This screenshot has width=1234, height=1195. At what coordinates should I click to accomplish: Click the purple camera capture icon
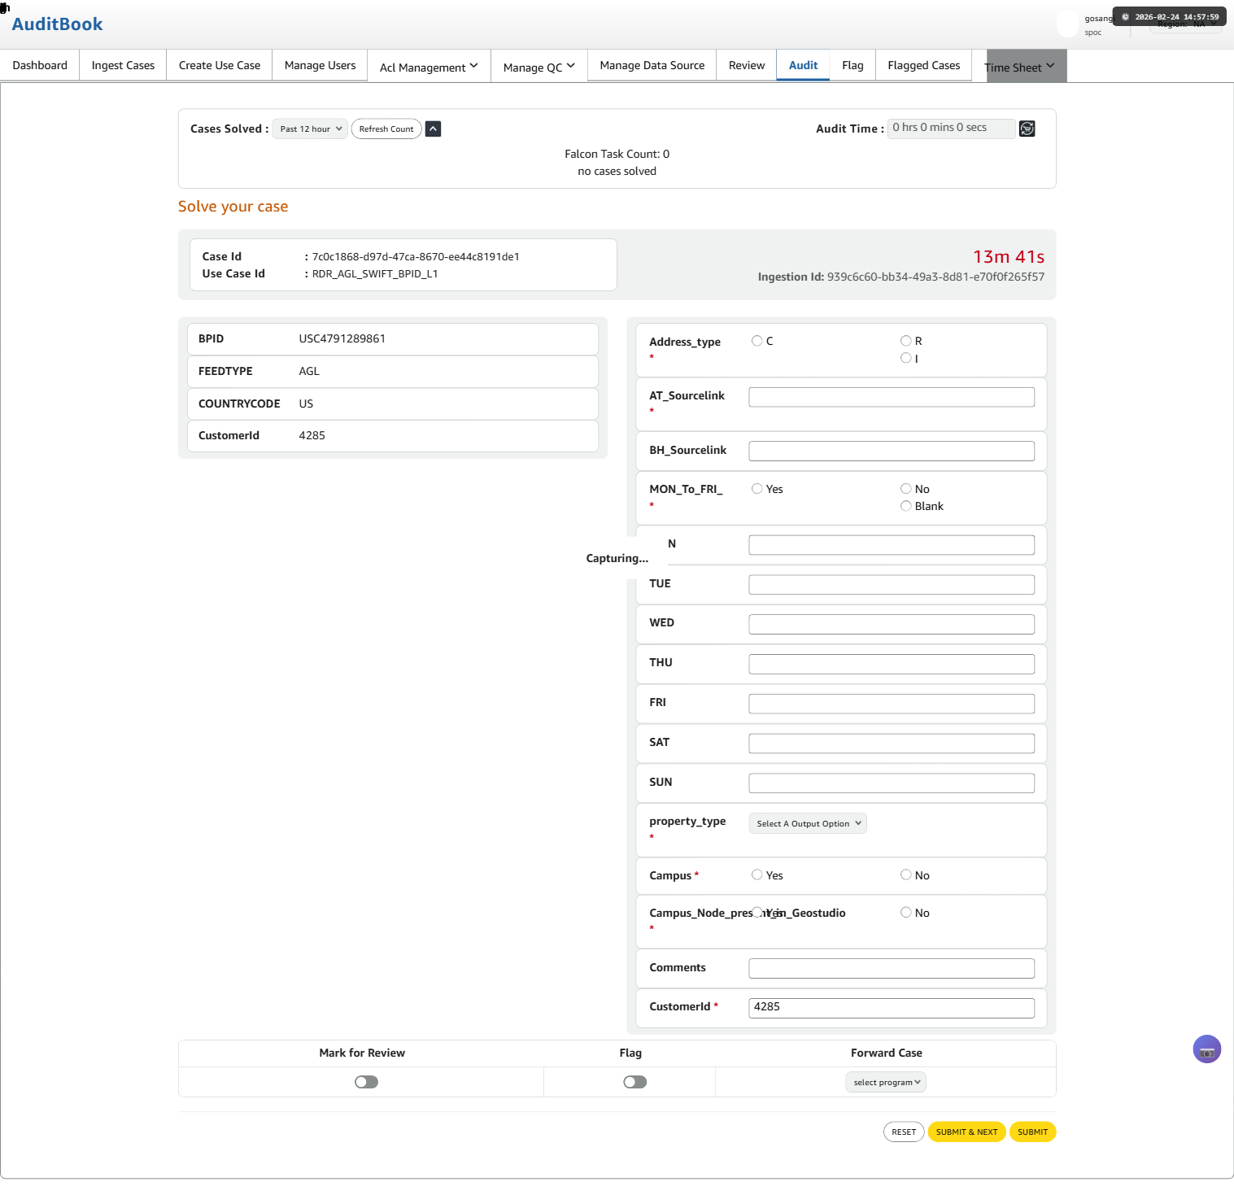[x=1207, y=1049]
